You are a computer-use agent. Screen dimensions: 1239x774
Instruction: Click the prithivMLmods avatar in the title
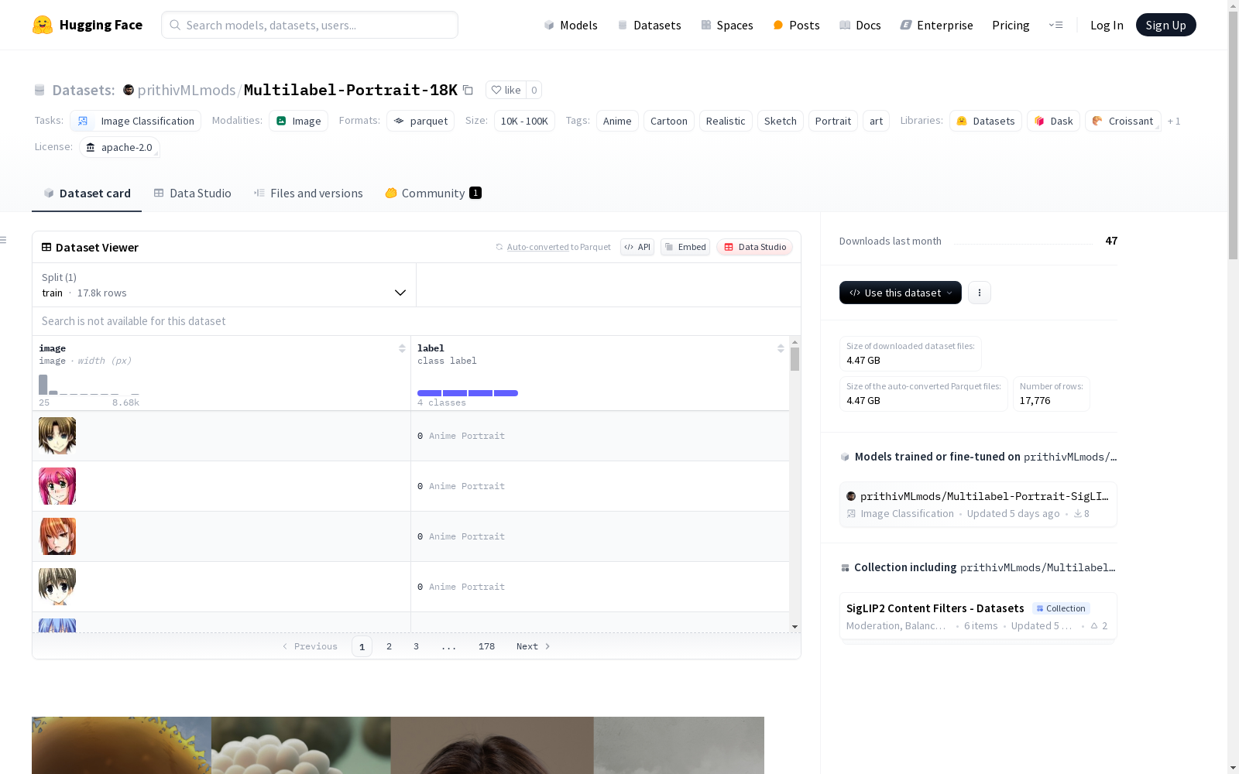click(x=129, y=90)
